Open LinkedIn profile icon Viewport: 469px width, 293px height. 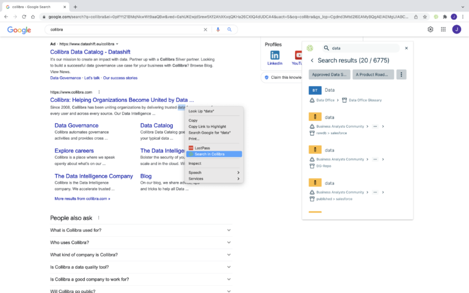(275, 56)
